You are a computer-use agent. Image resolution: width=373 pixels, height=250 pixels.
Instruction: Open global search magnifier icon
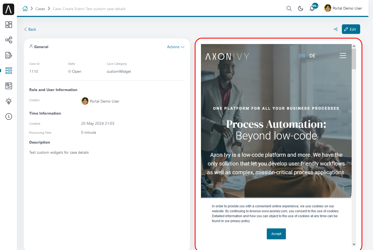[x=289, y=8]
